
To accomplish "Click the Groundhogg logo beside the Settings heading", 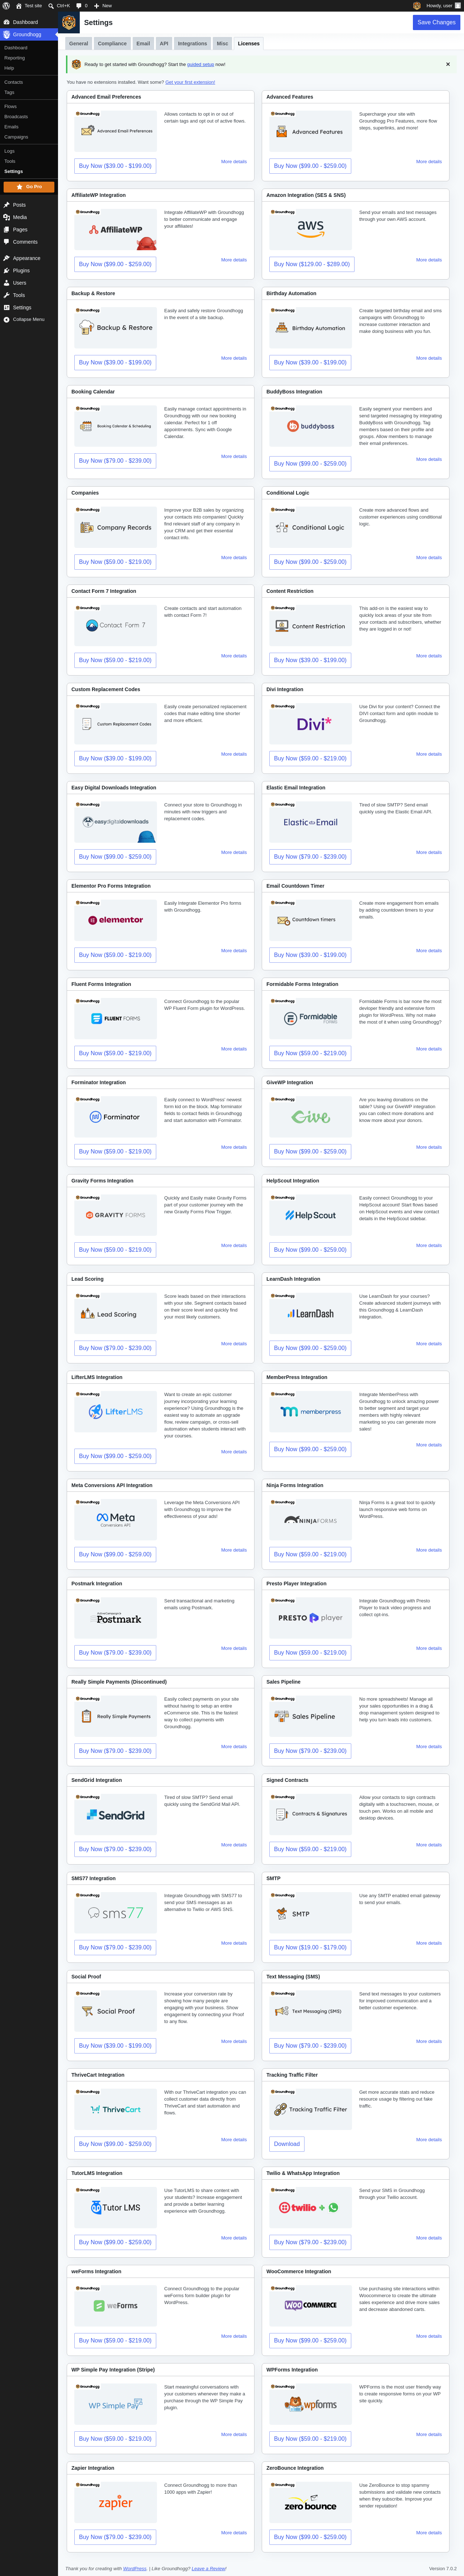I will (x=69, y=22).
